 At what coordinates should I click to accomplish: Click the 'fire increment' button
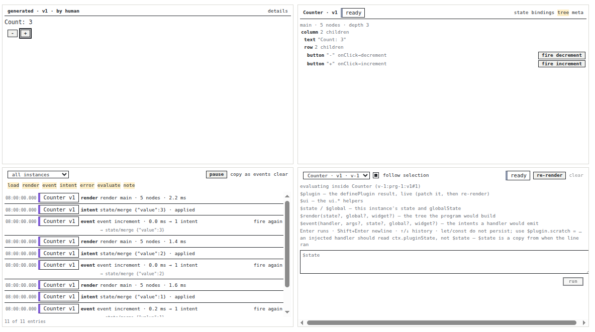562,64
